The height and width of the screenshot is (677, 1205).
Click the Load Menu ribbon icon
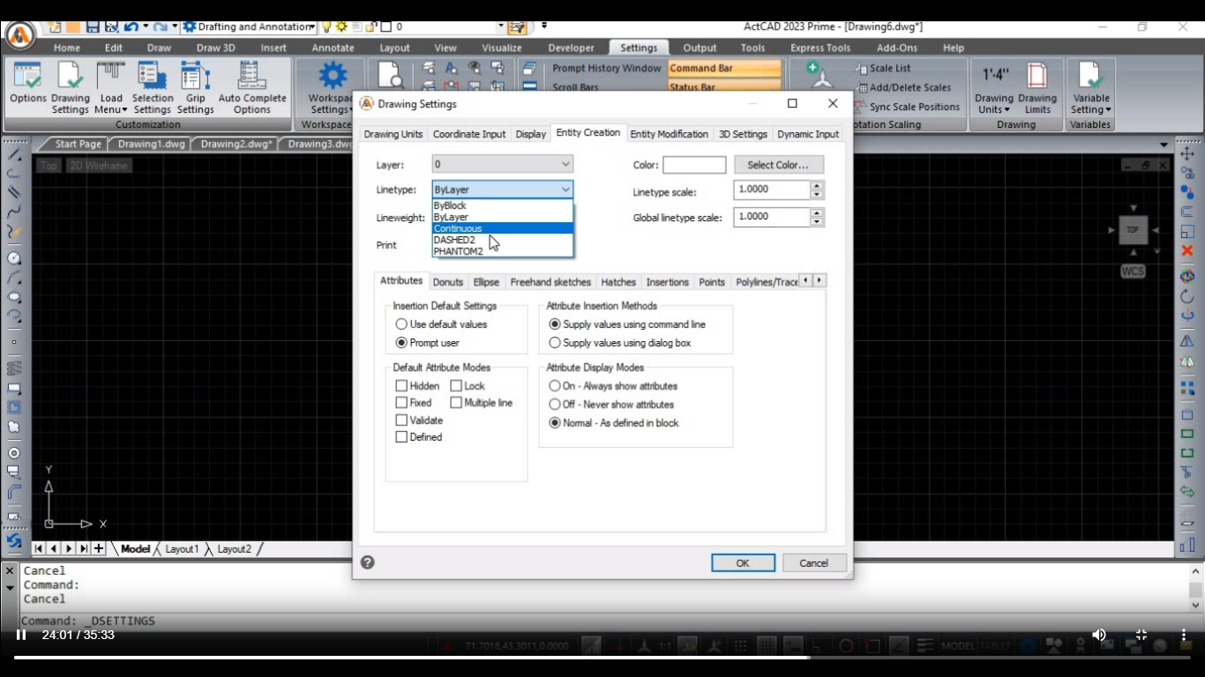point(111,87)
